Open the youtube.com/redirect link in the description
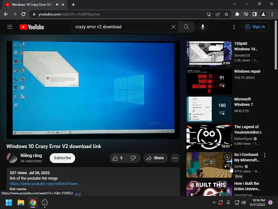 (45, 184)
